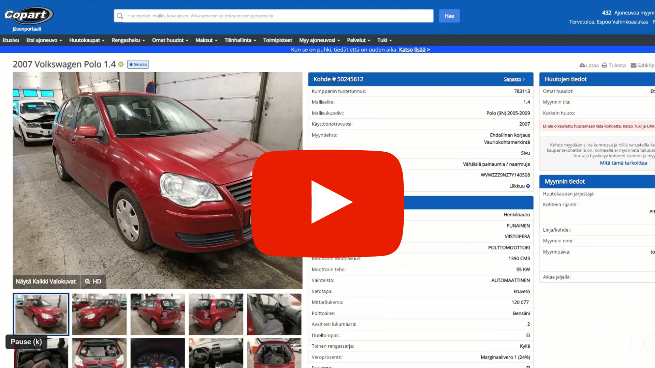Click the VIN WVWZZZ9NZ7Y140508
The height and width of the screenshot is (368, 655).
(x=505, y=175)
